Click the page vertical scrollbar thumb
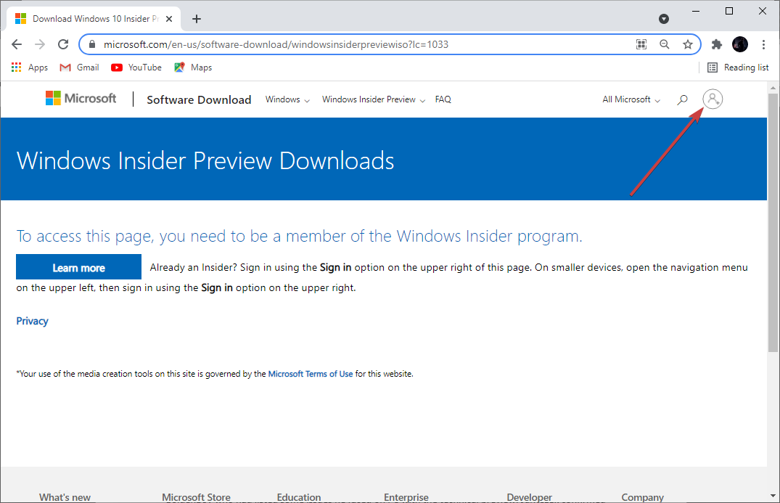This screenshot has width=780, height=503. click(773, 221)
